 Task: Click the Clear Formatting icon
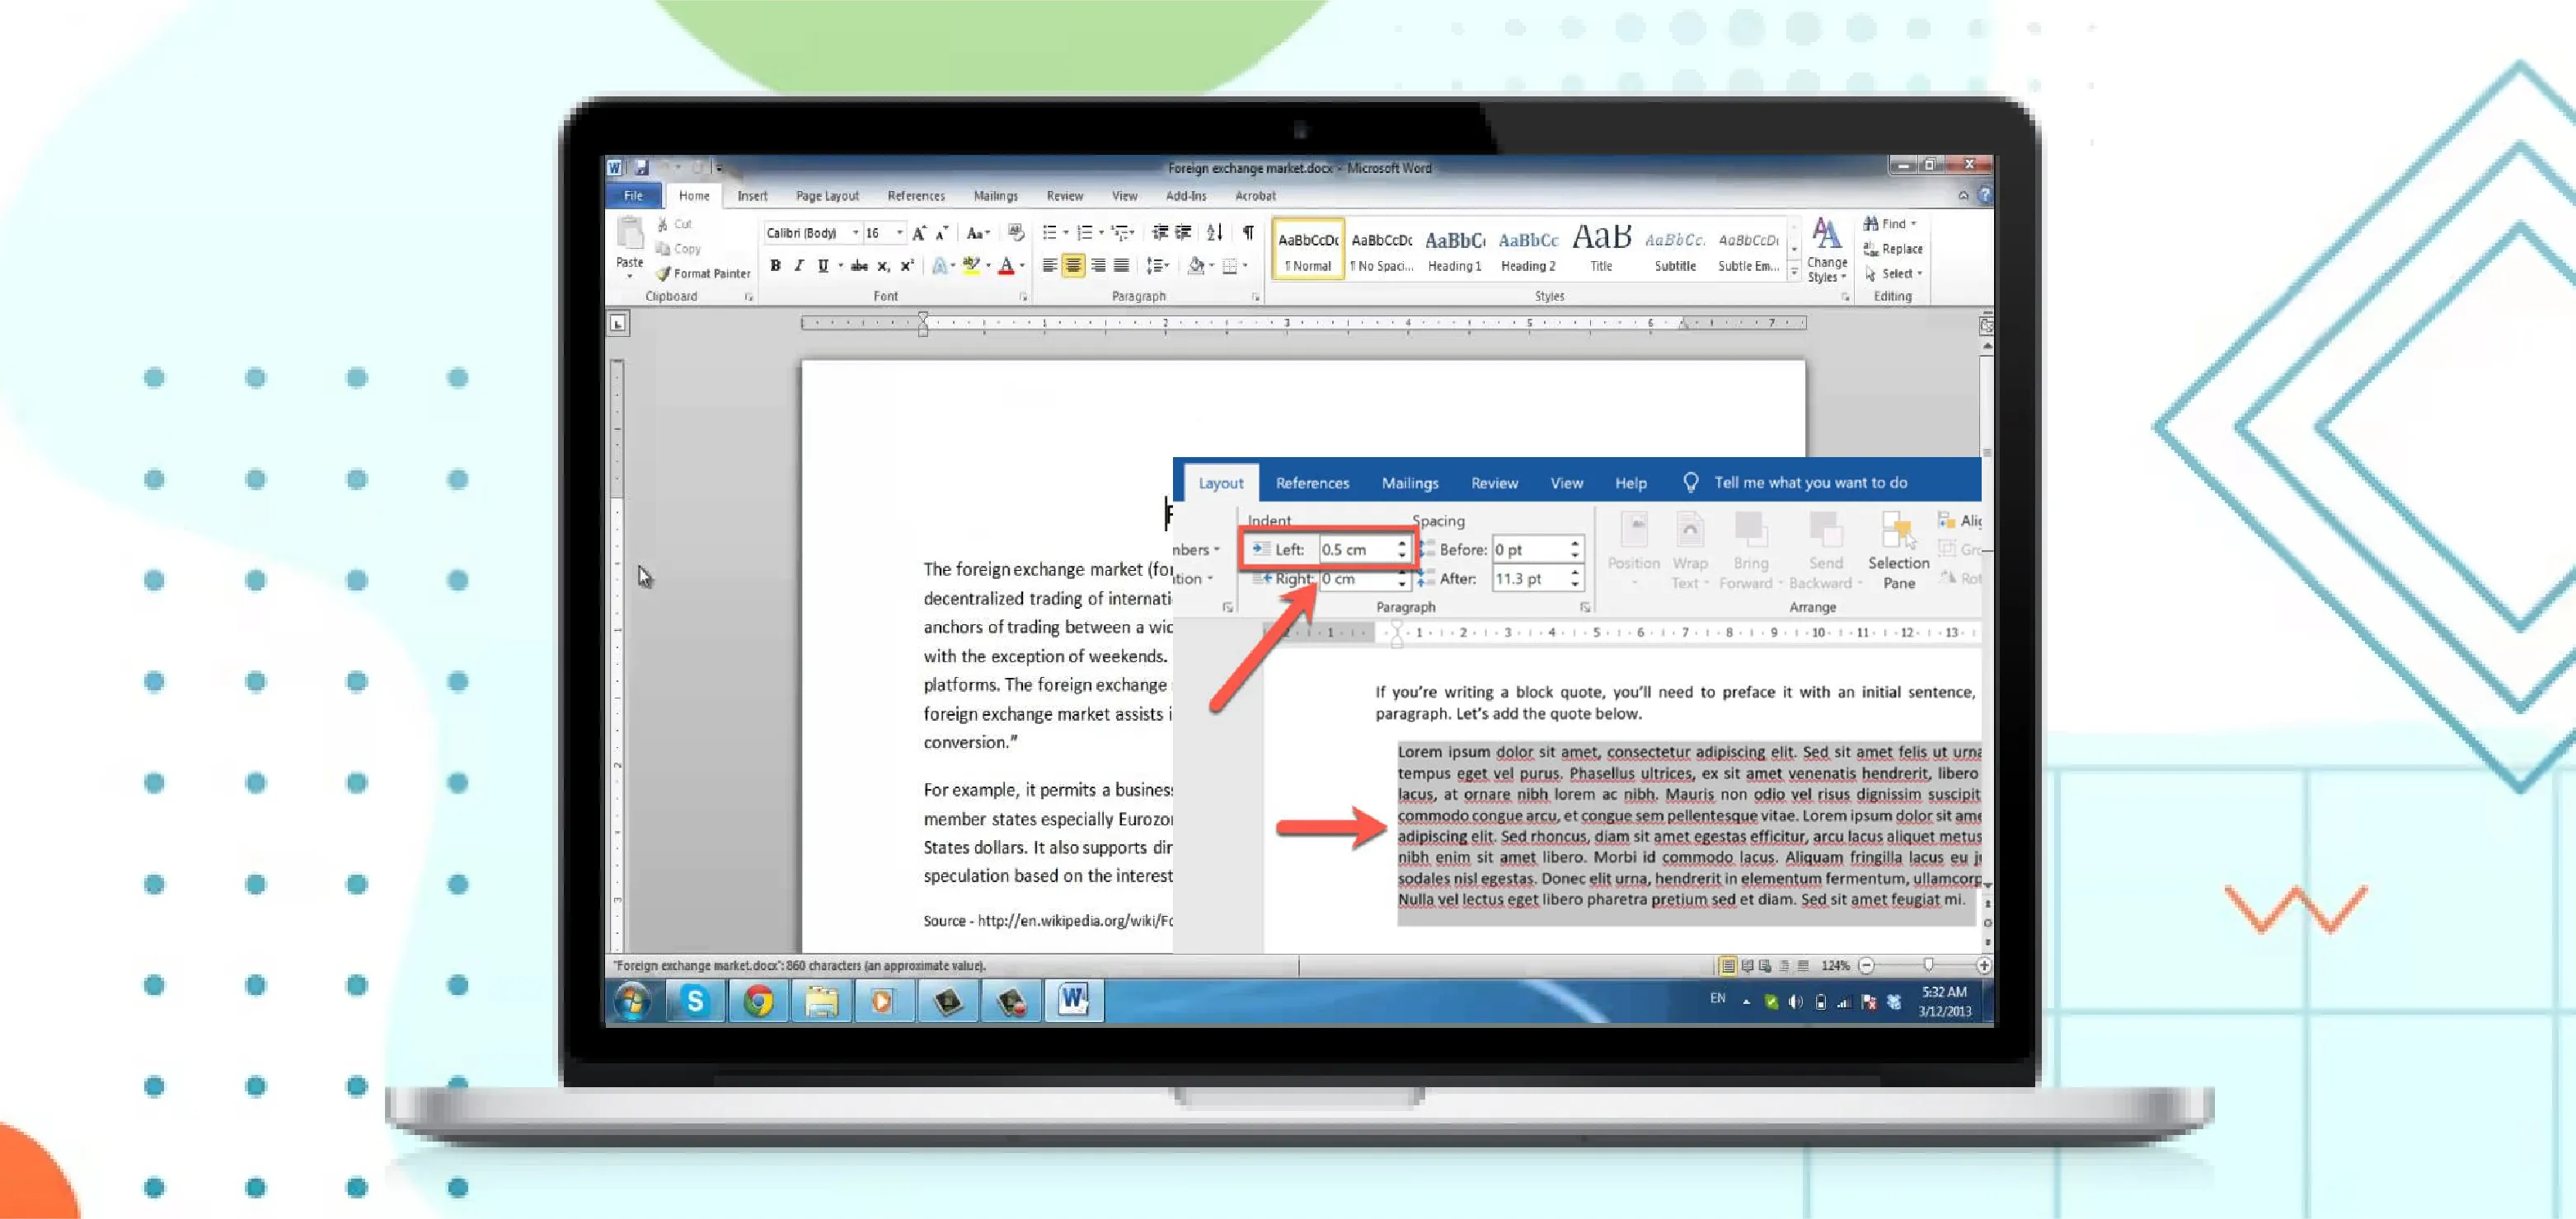[1015, 233]
